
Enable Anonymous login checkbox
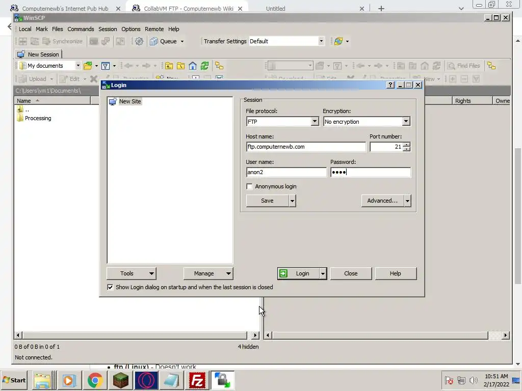pyautogui.click(x=249, y=186)
